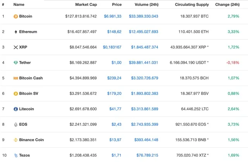Click the Bitcoin coin icon
Viewport: 248px width, 162px height.
15,16
